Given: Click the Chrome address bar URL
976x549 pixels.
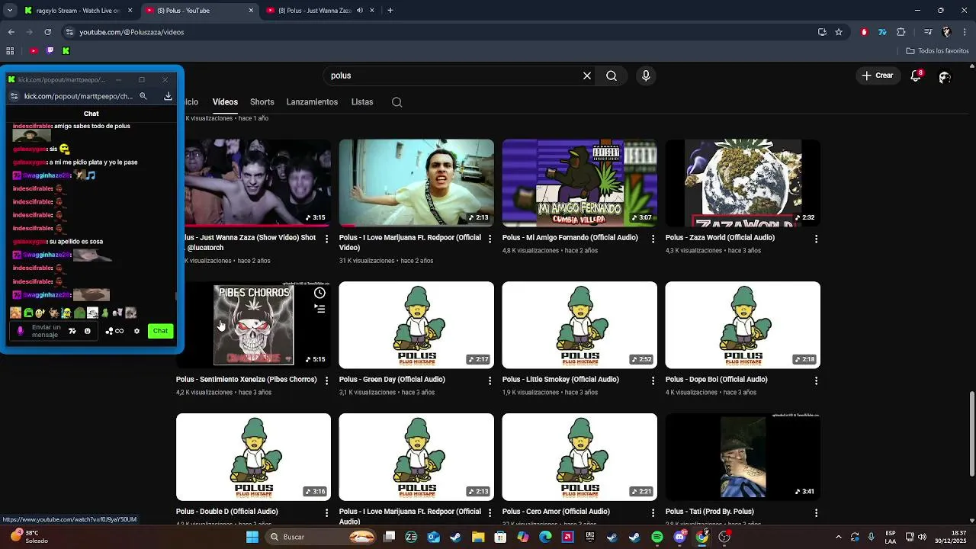Looking at the screenshot, I should (132, 32).
